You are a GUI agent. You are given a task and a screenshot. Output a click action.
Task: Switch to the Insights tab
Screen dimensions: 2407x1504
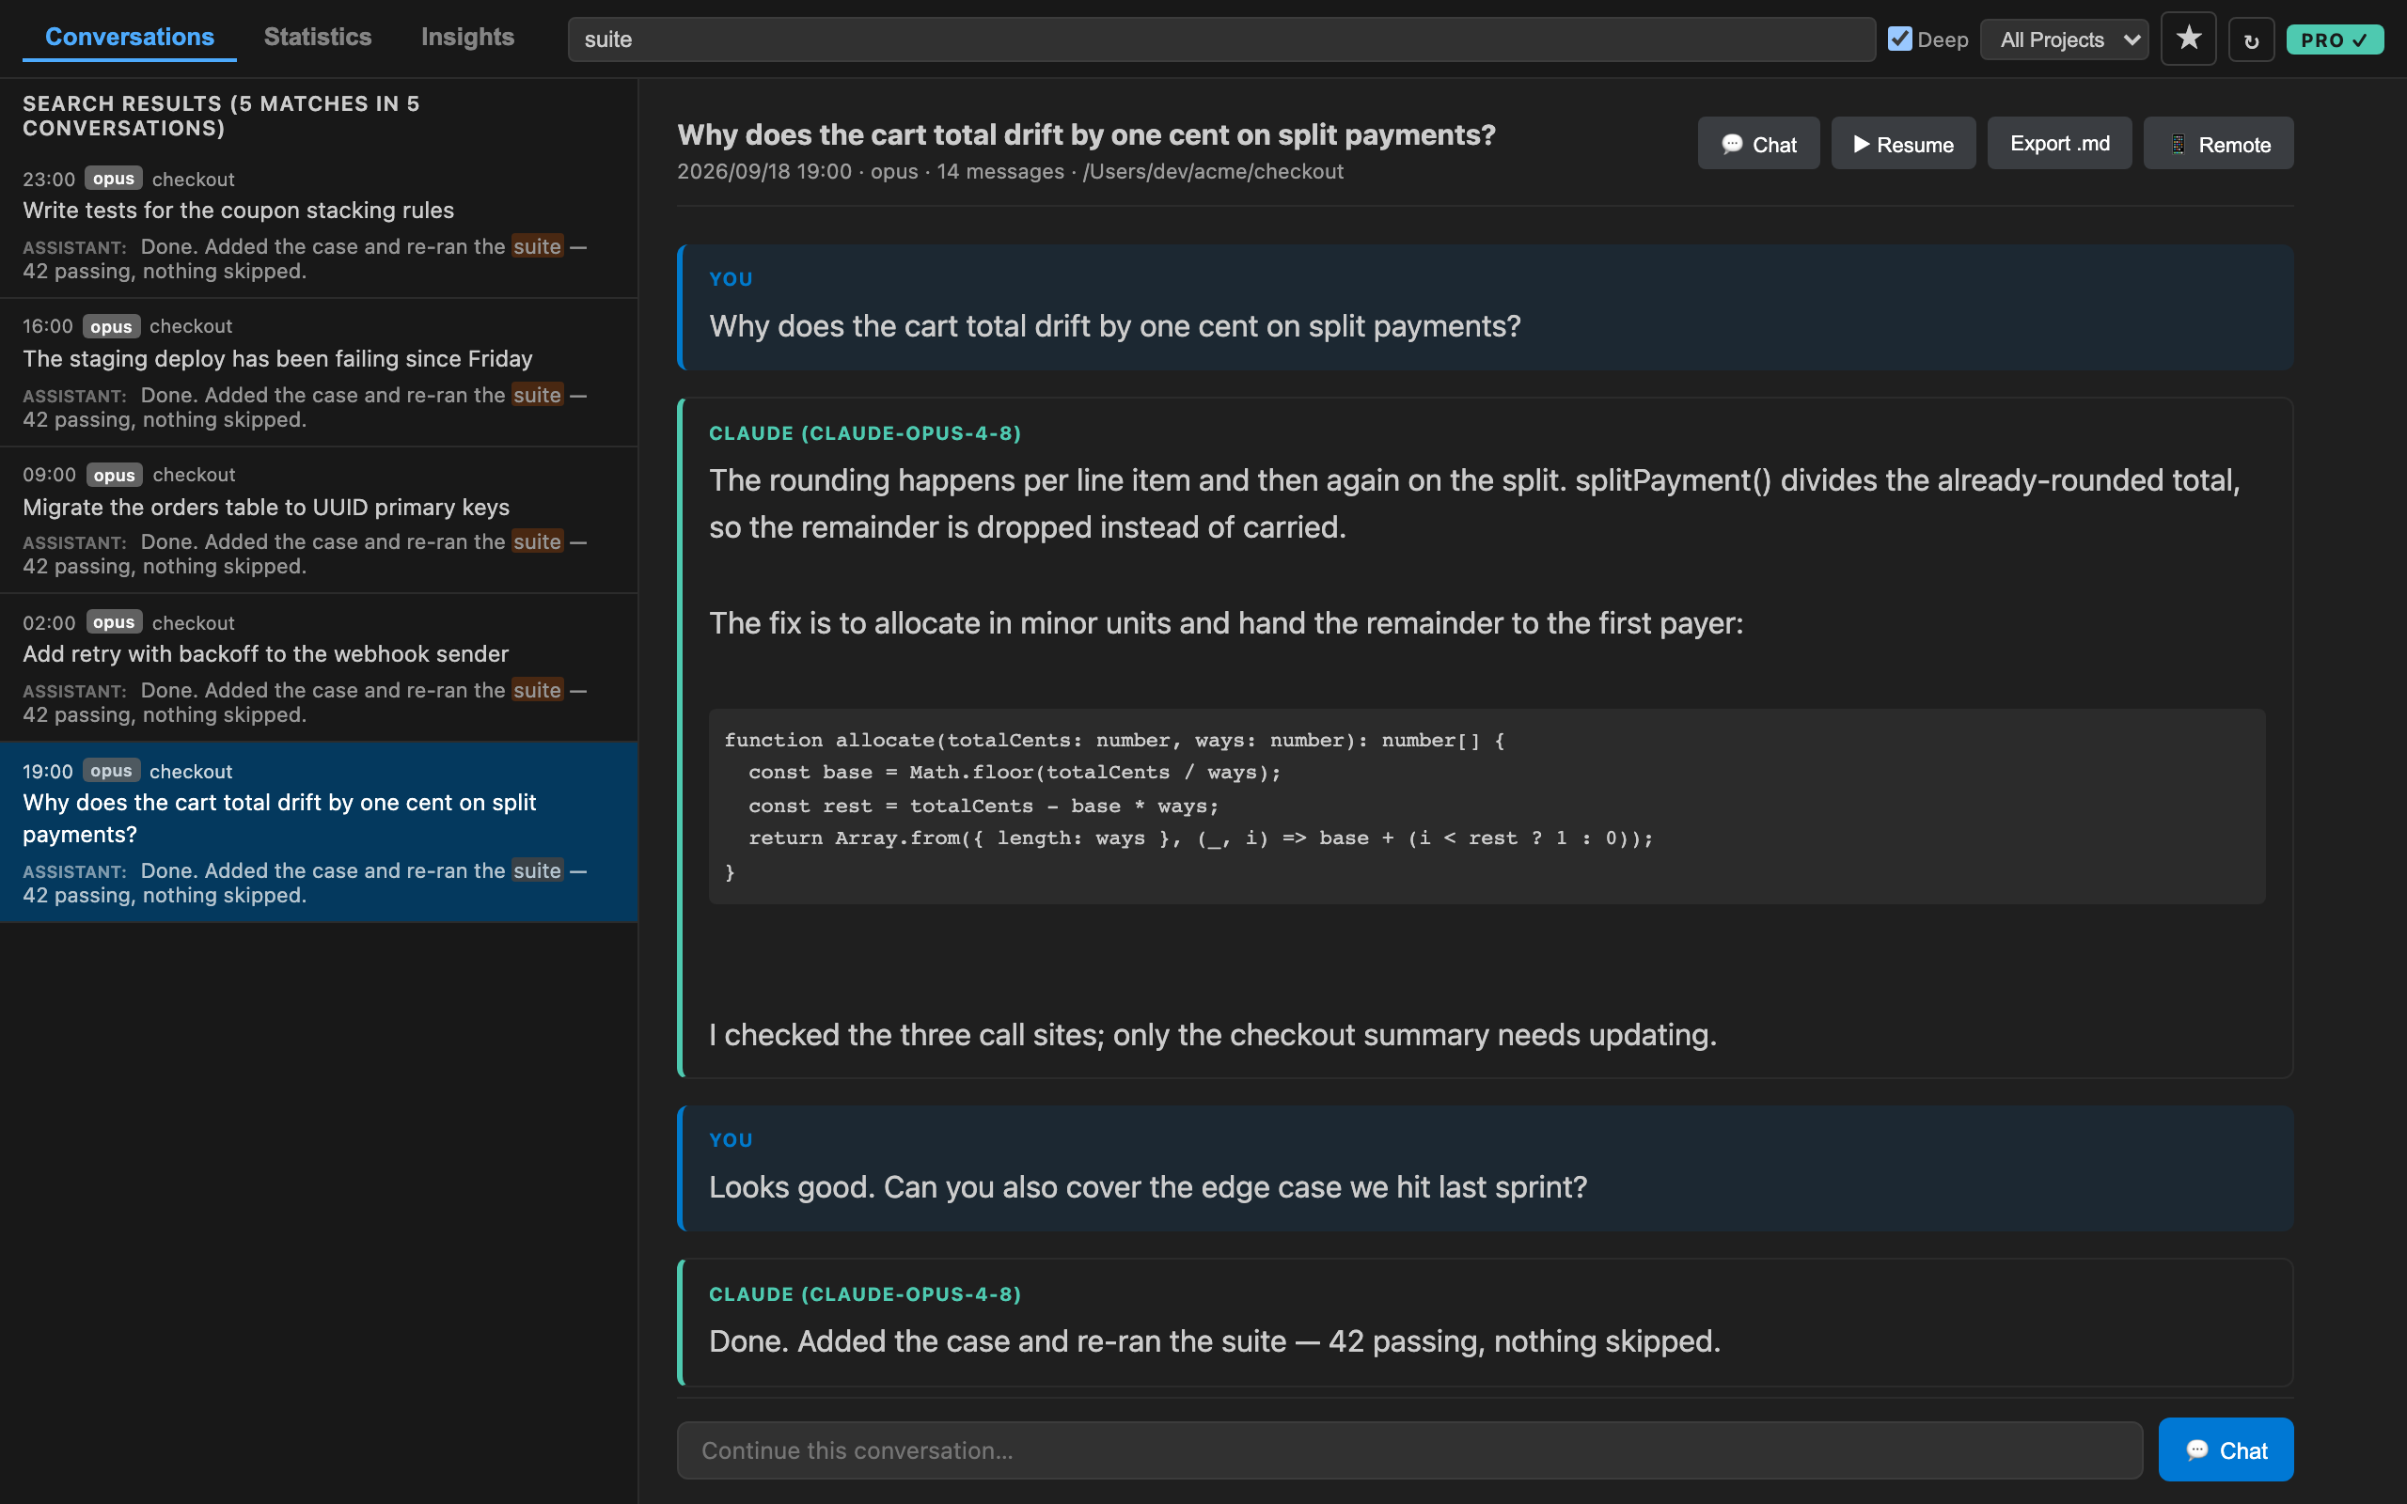467,37
